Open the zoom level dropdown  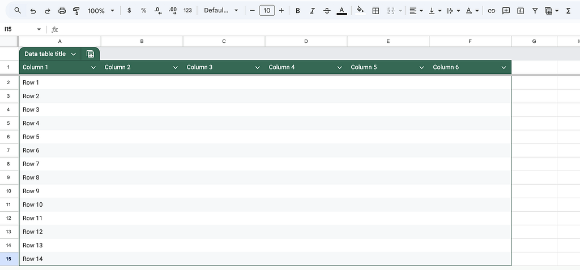coord(101,11)
